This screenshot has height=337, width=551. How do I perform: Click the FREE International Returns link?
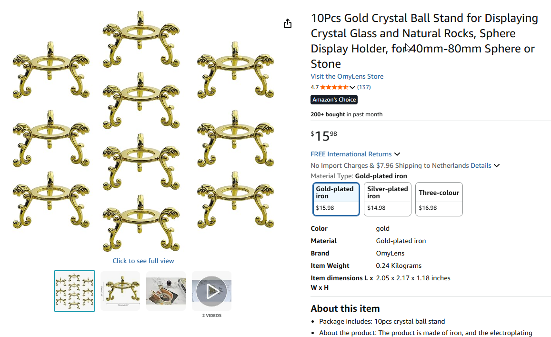tap(351, 154)
